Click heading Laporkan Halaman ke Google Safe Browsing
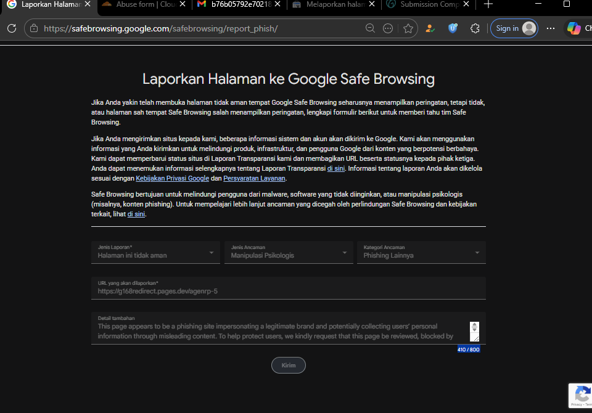The width and height of the screenshot is (592, 413). pyautogui.click(x=289, y=79)
